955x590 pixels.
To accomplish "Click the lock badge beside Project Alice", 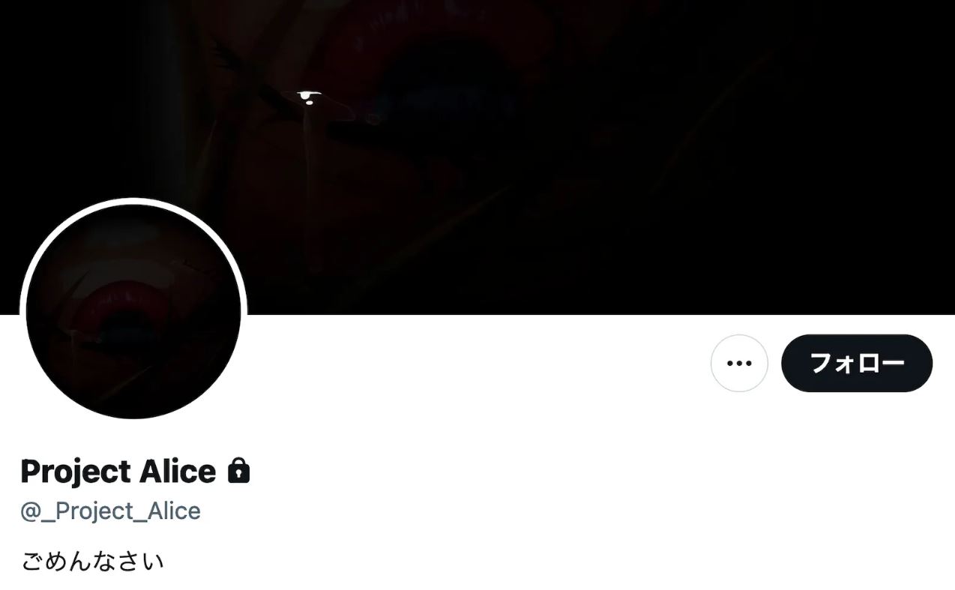I will coord(238,470).
